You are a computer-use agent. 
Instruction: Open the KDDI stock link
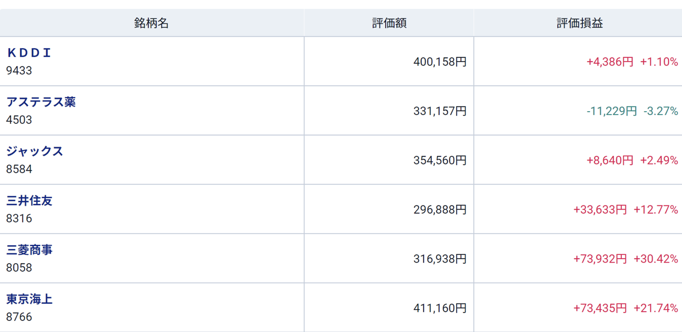pyautogui.click(x=29, y=53)
